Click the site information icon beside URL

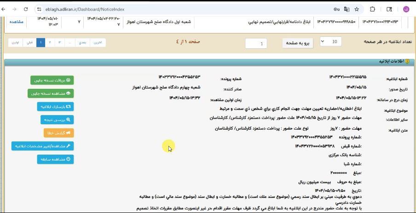pos(39,9)
